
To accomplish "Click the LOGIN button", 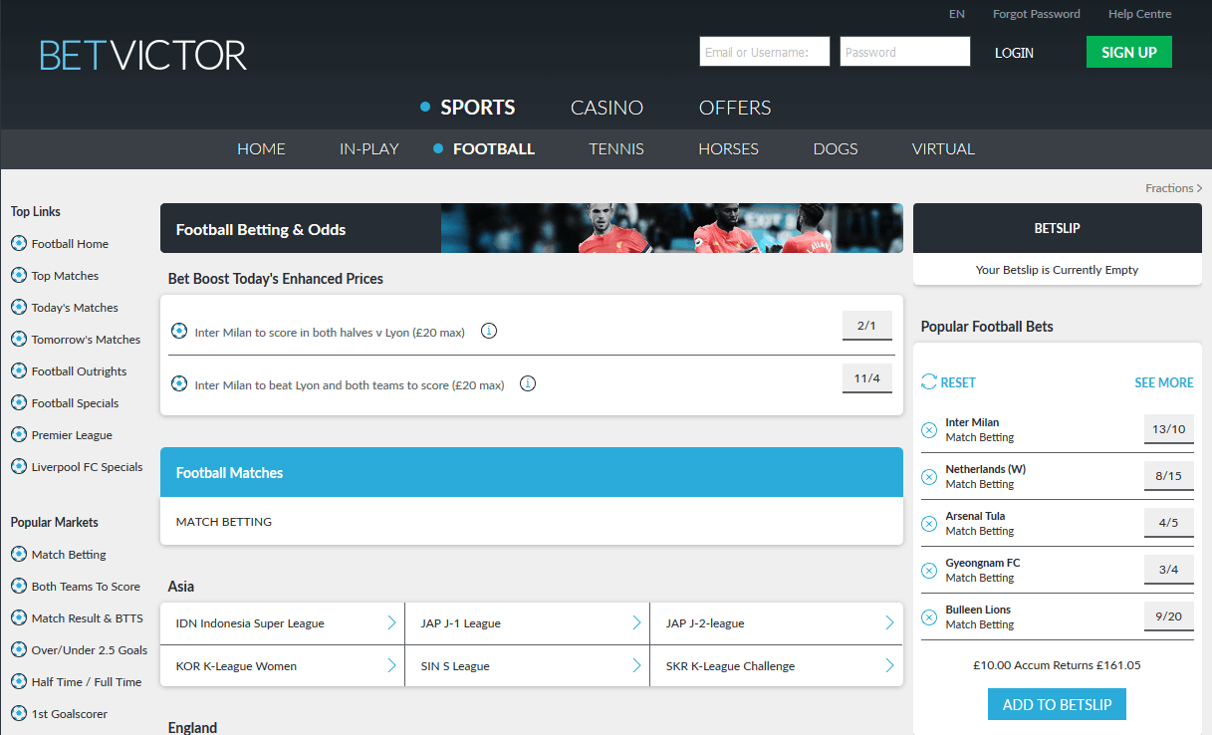I will 1014,53.
